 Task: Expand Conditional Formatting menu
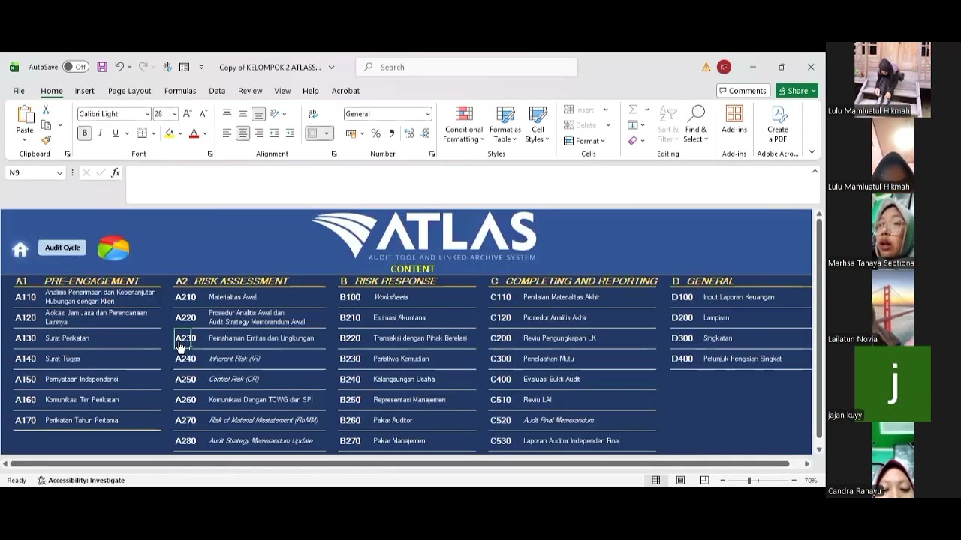tap(464, 124)
